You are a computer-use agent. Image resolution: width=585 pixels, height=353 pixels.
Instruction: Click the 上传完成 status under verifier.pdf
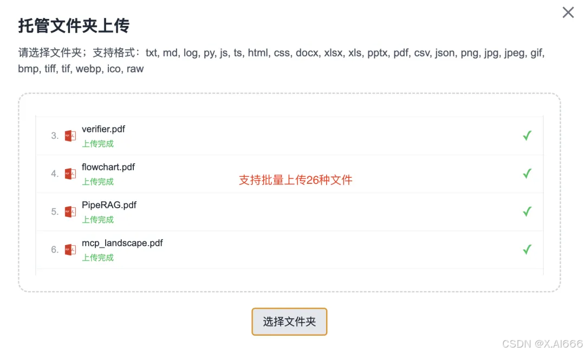pyautogui.click(x=98, y=144)
